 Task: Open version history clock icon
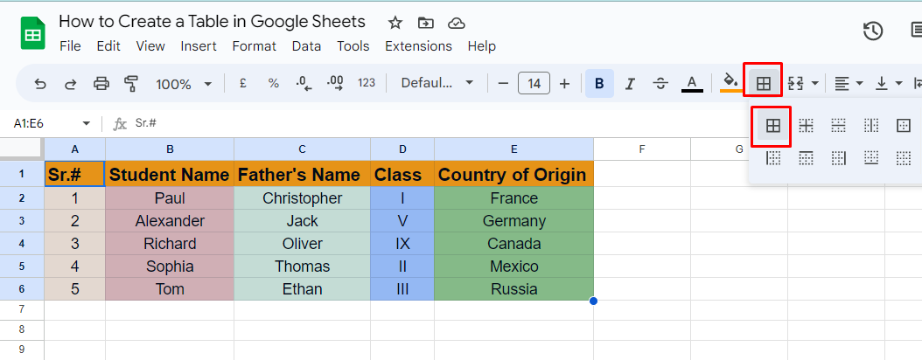pyautogui.click(x=873, y=31)
